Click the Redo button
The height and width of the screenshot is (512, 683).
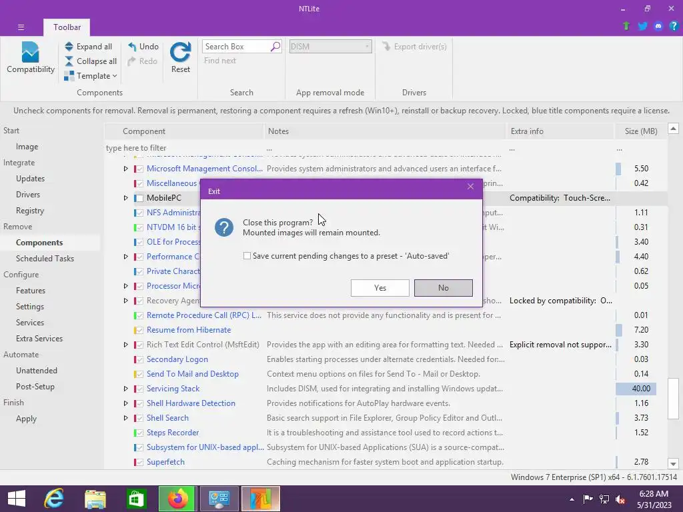(143, 61)
